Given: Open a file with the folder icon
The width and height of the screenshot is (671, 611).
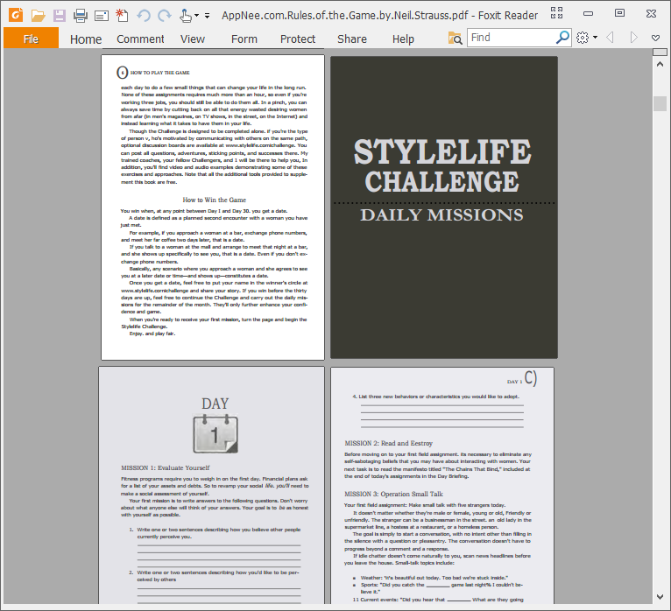Looking at the screenshot, I should [x=38, y=16].
